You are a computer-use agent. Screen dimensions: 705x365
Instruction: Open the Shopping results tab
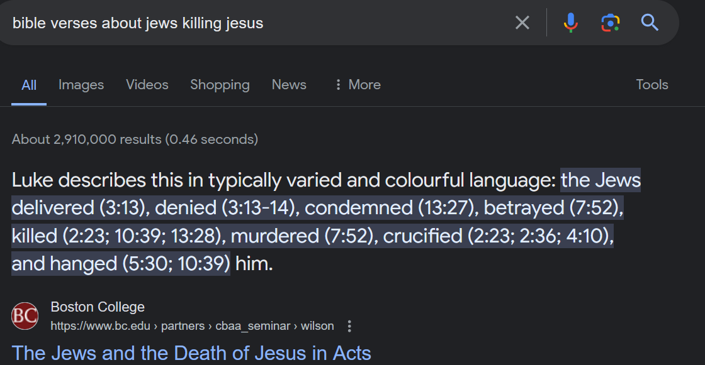pyautogui.click(x=220, y=85)
